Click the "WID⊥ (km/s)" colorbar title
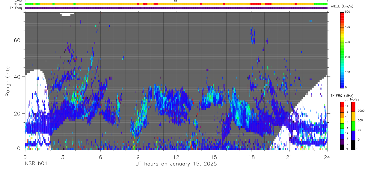Screen dimensions: 368x170 342,7
